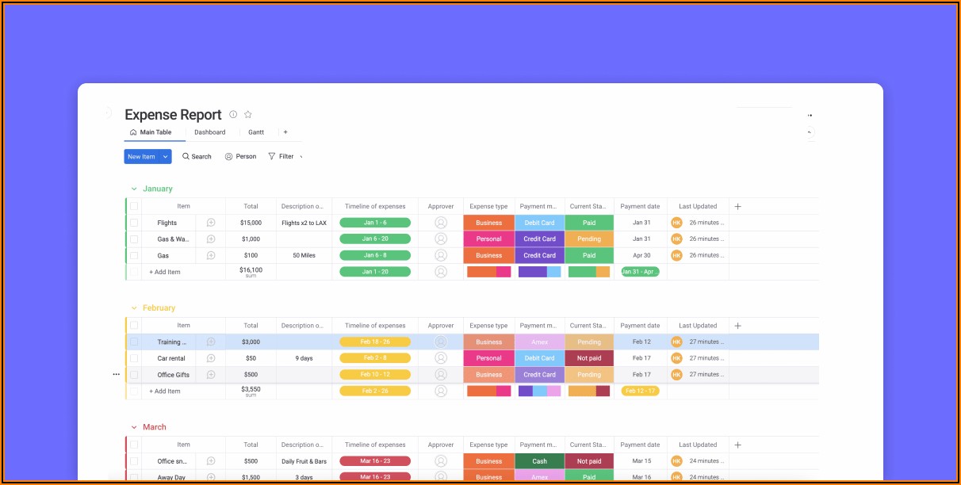Open the New Item dropdown arrow
961x485 pixels.
pyautogui.click(x=166, y=157)
